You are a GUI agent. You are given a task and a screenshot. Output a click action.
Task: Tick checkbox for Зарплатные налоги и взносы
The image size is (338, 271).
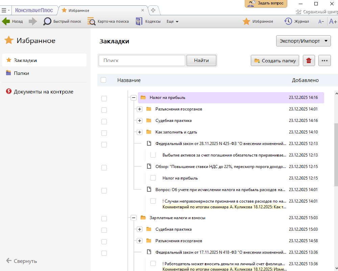point(104,218)
